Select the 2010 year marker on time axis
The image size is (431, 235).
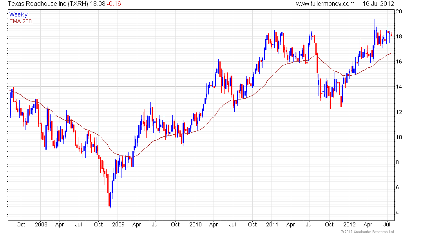[x=196, y=224]
